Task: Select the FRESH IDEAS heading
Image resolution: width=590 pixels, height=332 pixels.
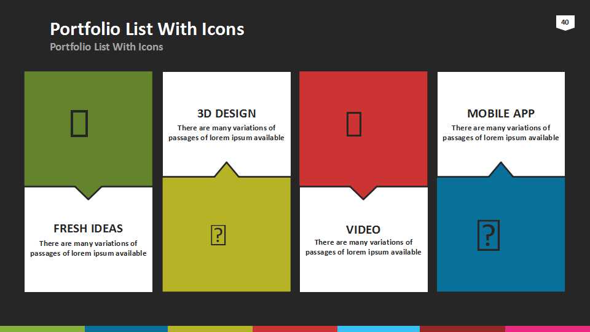Action: point(88,228)
